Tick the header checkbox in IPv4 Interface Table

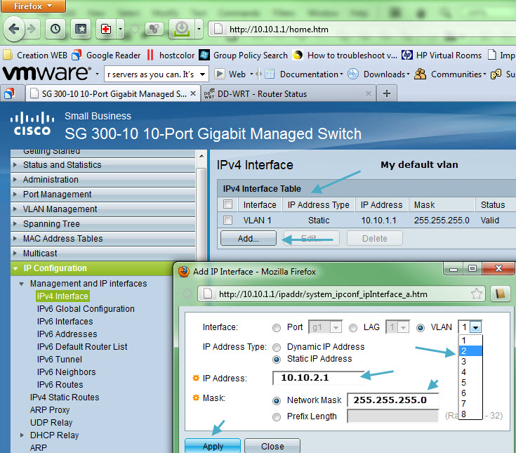227,204
